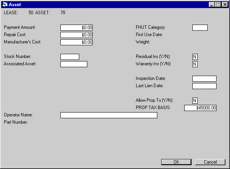Image resolution: width=230 pixels, height=169 pixels.
Task: Toggle the Warranty Ins Y/N box
Action: pyautogui.click(x=195, y=64)
